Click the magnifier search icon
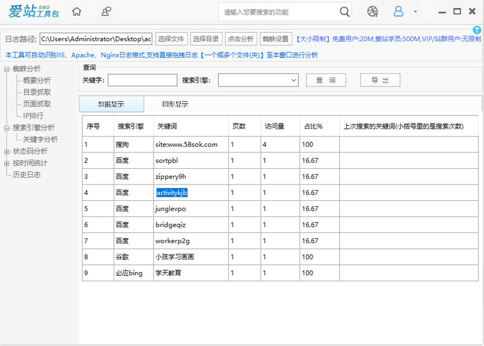 point(344,12)
